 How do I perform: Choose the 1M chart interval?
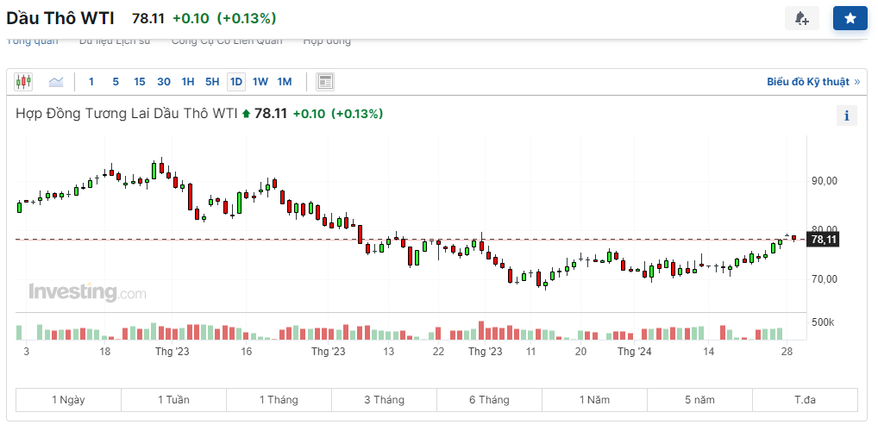pyautogui.click(x=285, y=82)
